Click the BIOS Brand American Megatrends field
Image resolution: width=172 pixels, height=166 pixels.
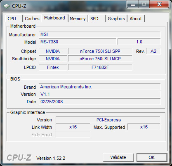coord(100,87)
